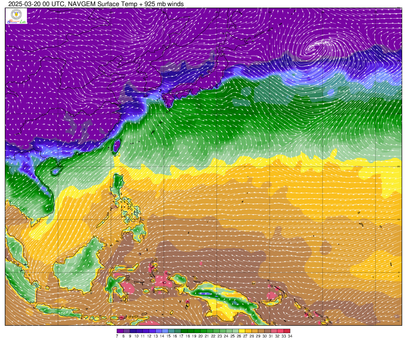The height and width of the screenshot is (341, 407).
Task: Click the map title with date and NAVGEM
Action: (96, 4)
